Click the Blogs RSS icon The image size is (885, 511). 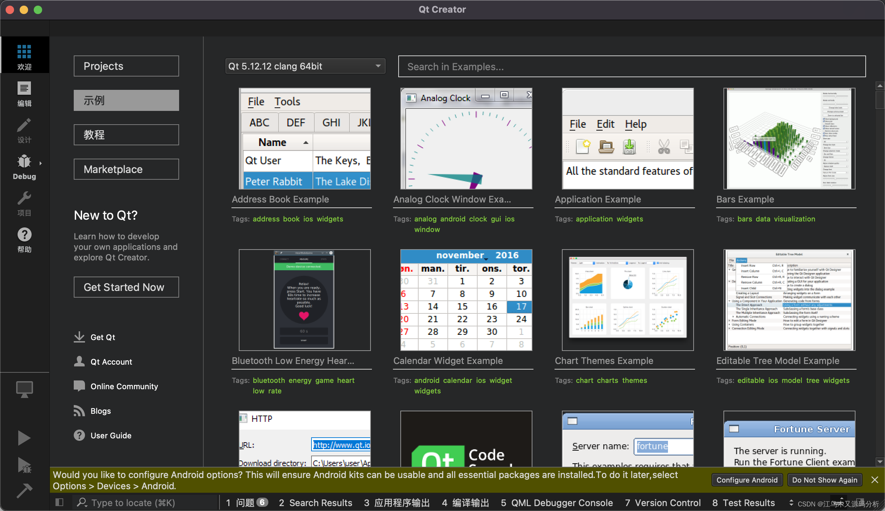[79, 411]
